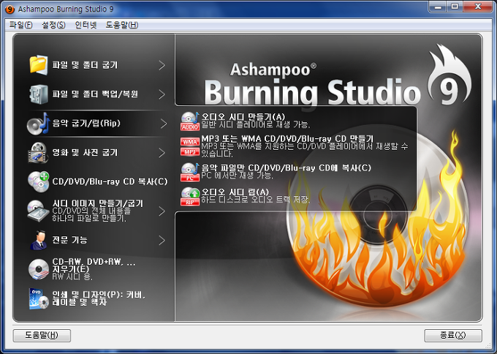Click the PC disc icon

[189, 172]
